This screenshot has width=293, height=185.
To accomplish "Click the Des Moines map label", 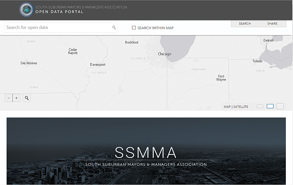I will [29, 63].
